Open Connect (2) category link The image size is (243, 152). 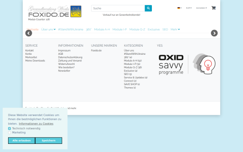click(130, 81)
